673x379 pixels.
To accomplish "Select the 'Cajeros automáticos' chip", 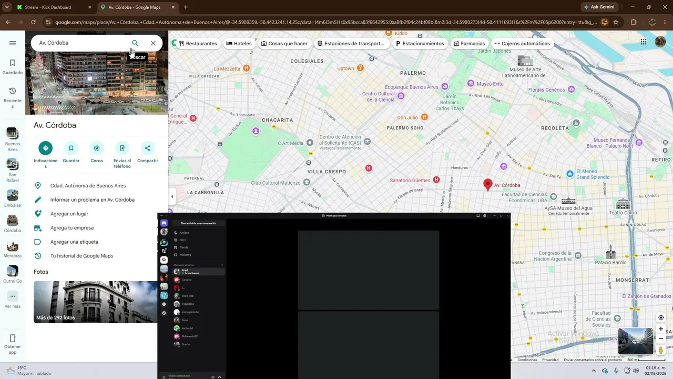I will [522, 44].
